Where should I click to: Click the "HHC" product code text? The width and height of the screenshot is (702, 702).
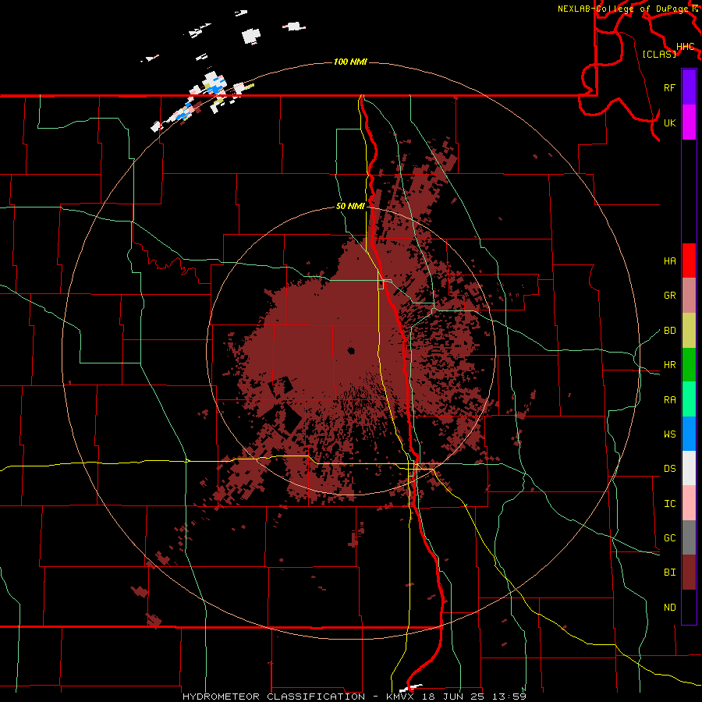point(685,47)
